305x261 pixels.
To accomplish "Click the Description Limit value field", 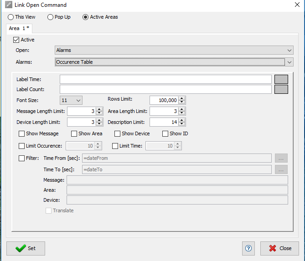I will coord(164,122).
